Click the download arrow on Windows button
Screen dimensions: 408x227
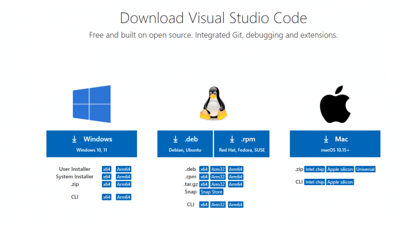click(x=74, y=139)
